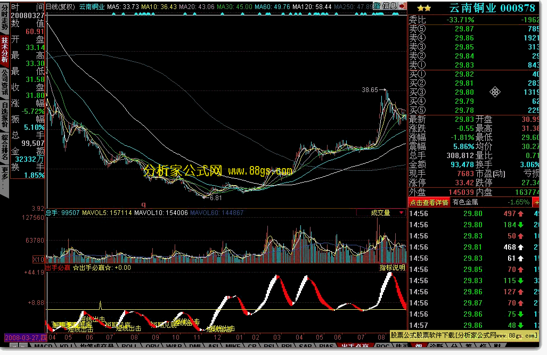
Task: Open the 成交量 dropdown
Action: [381, 213]
